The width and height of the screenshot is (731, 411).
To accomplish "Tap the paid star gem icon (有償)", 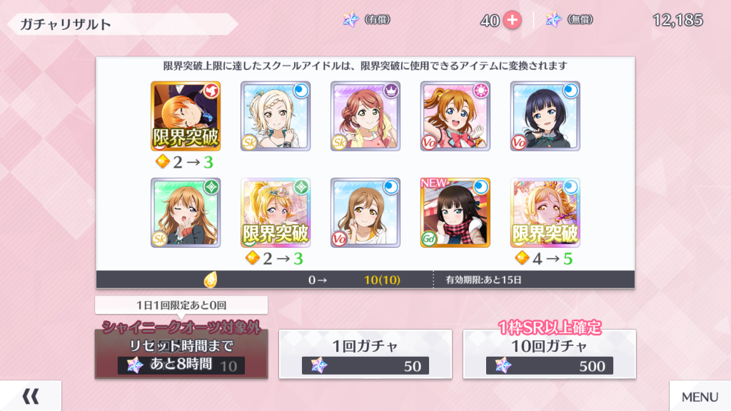I will (x=351, y=19).
